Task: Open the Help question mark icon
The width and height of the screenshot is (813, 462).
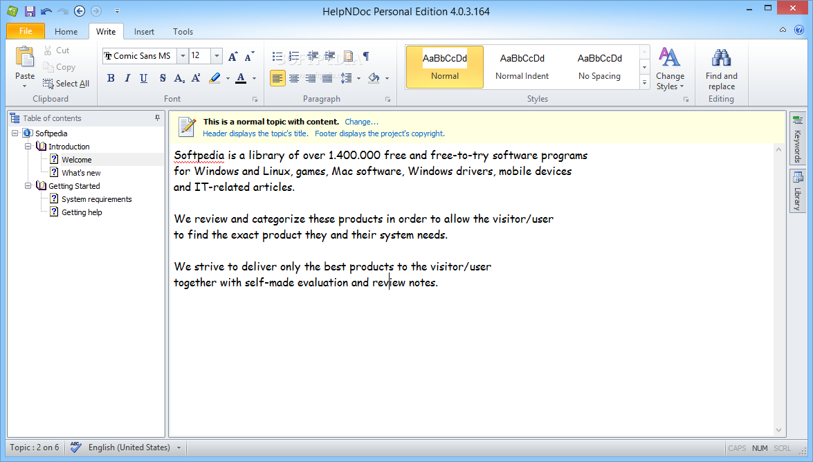Action: point(799,30)
